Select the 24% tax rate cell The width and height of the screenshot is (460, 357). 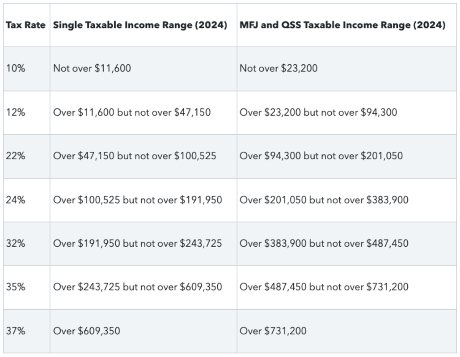pyautogui.click(x=16, y=199)
